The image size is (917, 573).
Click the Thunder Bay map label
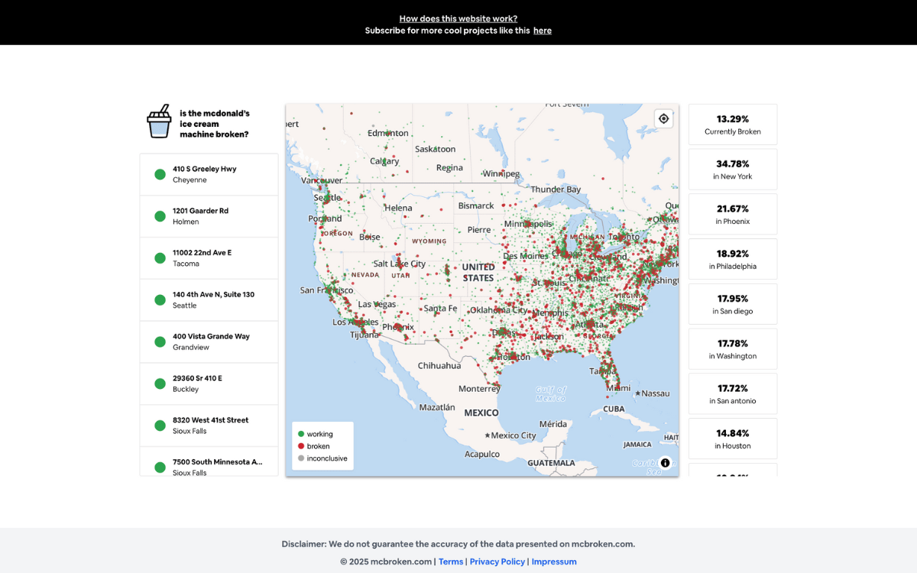pos(556,189)
